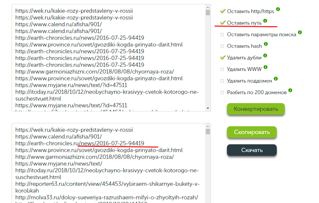Show info icon for Удалить WWW
319x203 pixels.
click(x=266, y=67)
